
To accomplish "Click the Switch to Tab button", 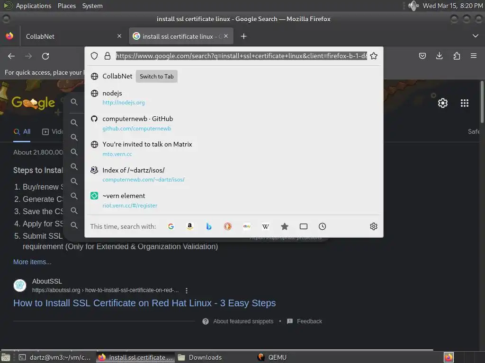I will point(156,76).
